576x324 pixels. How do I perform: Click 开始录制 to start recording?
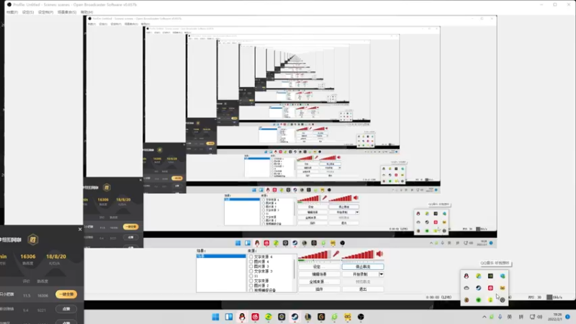click(x=361, y=274)
